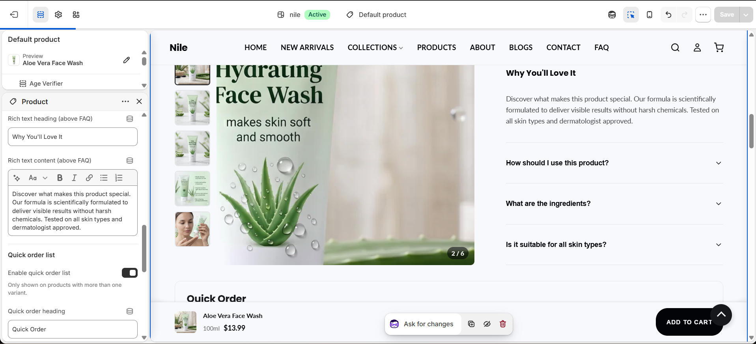
Task: Insert bulleted list in rich text editor
Action: [x=104, y=178]
